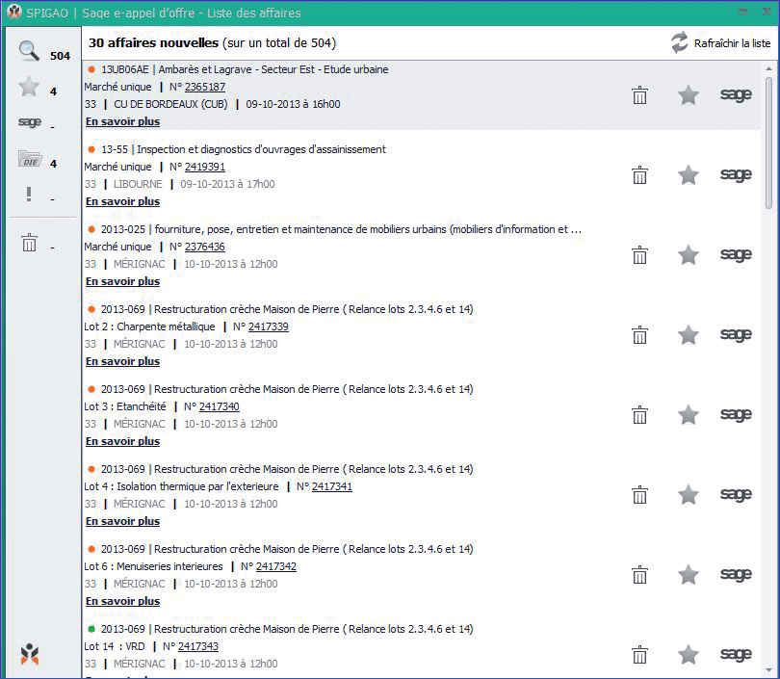Star Lot 2 Charpente métallique affaire
780x679 pixels.
pos(689,335)
